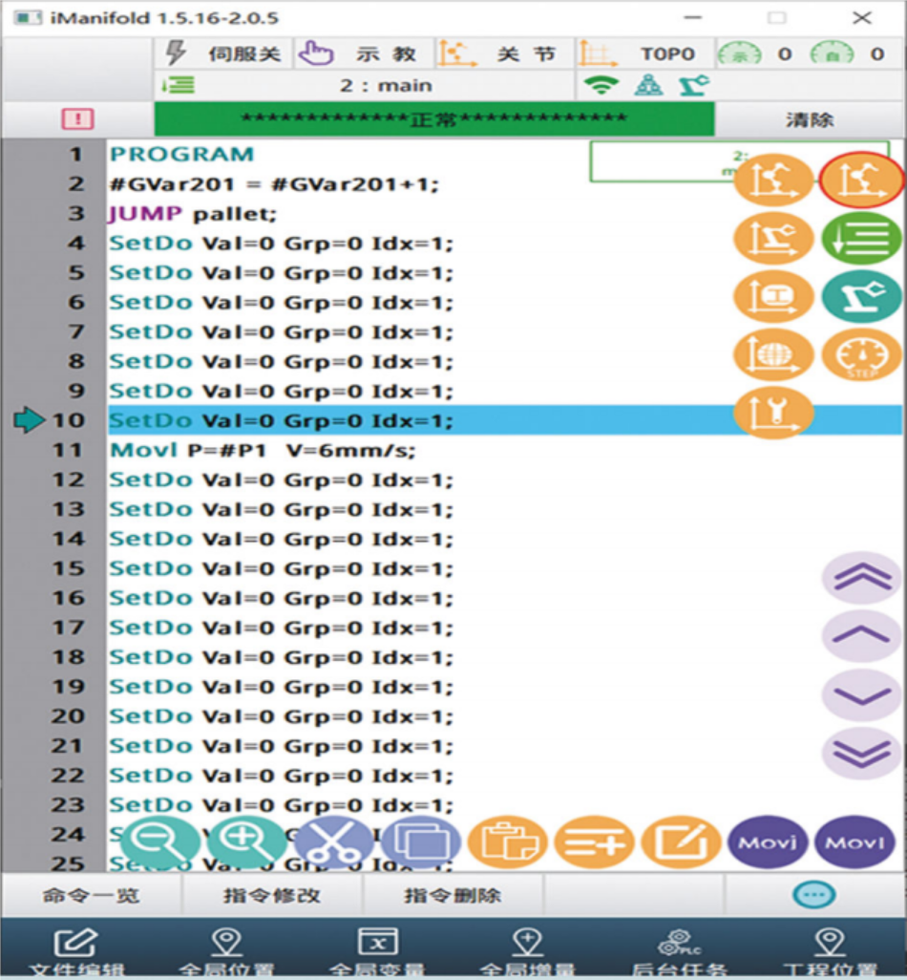The image size is (907, 980).
Task: Cut instruction with the scissors icon
Action: coord(333,842)
